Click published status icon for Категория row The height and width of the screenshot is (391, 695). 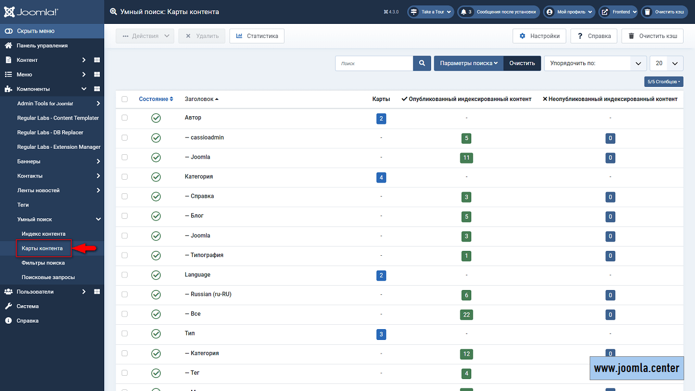point(156,176)
